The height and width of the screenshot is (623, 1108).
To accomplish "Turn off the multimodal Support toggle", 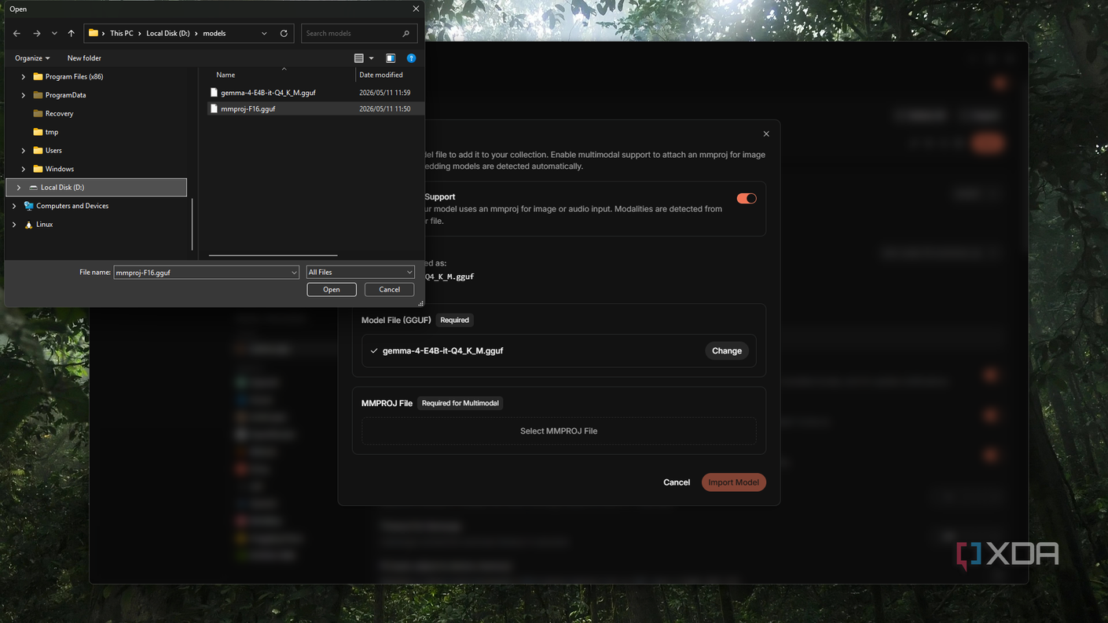I will [x=747, y=199].
